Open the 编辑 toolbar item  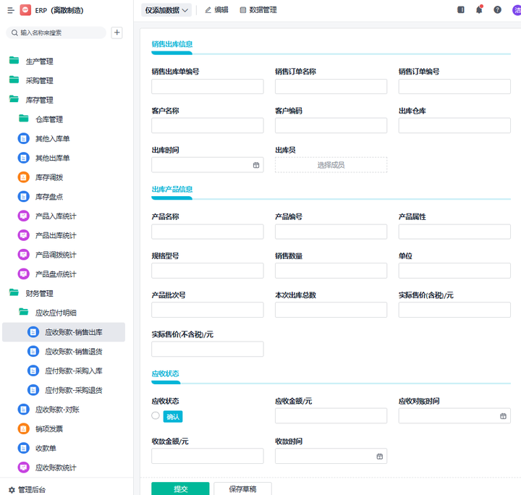coord(216,10)
